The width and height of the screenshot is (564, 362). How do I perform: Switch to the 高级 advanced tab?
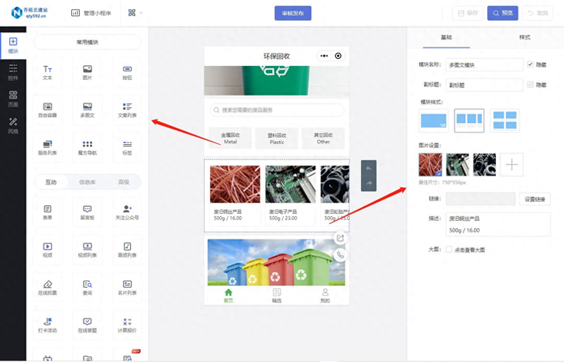pos(124,182)
